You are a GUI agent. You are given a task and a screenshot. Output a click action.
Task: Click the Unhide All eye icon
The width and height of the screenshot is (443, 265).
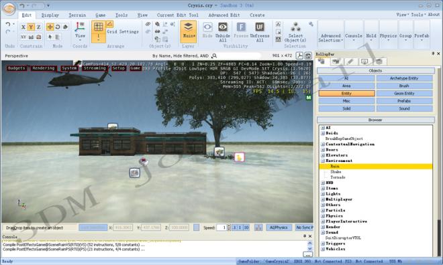pos(223,27)
